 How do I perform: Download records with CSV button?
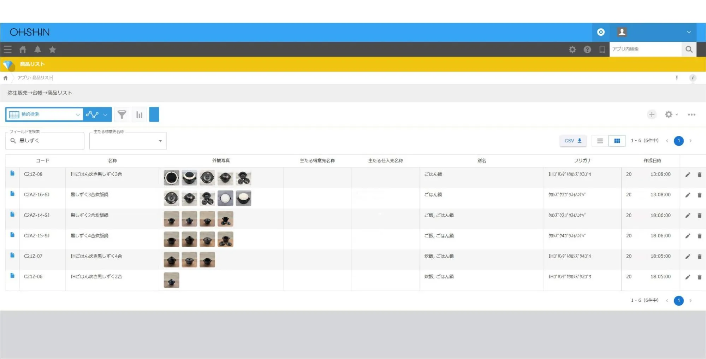[x=572, y=141]
